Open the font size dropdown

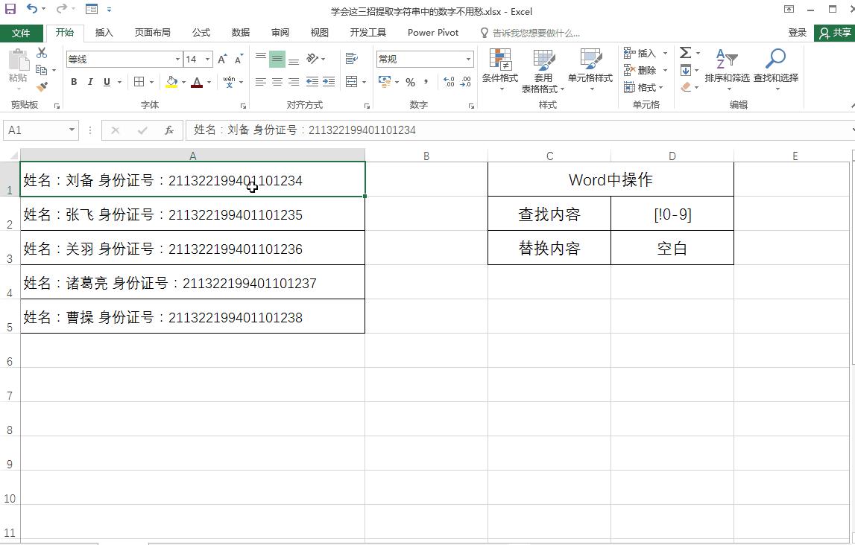tap(207, 59)
